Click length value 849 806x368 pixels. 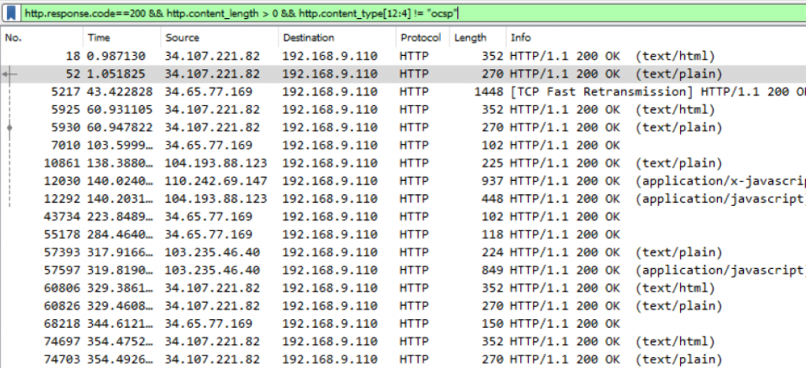pos(493,270)
